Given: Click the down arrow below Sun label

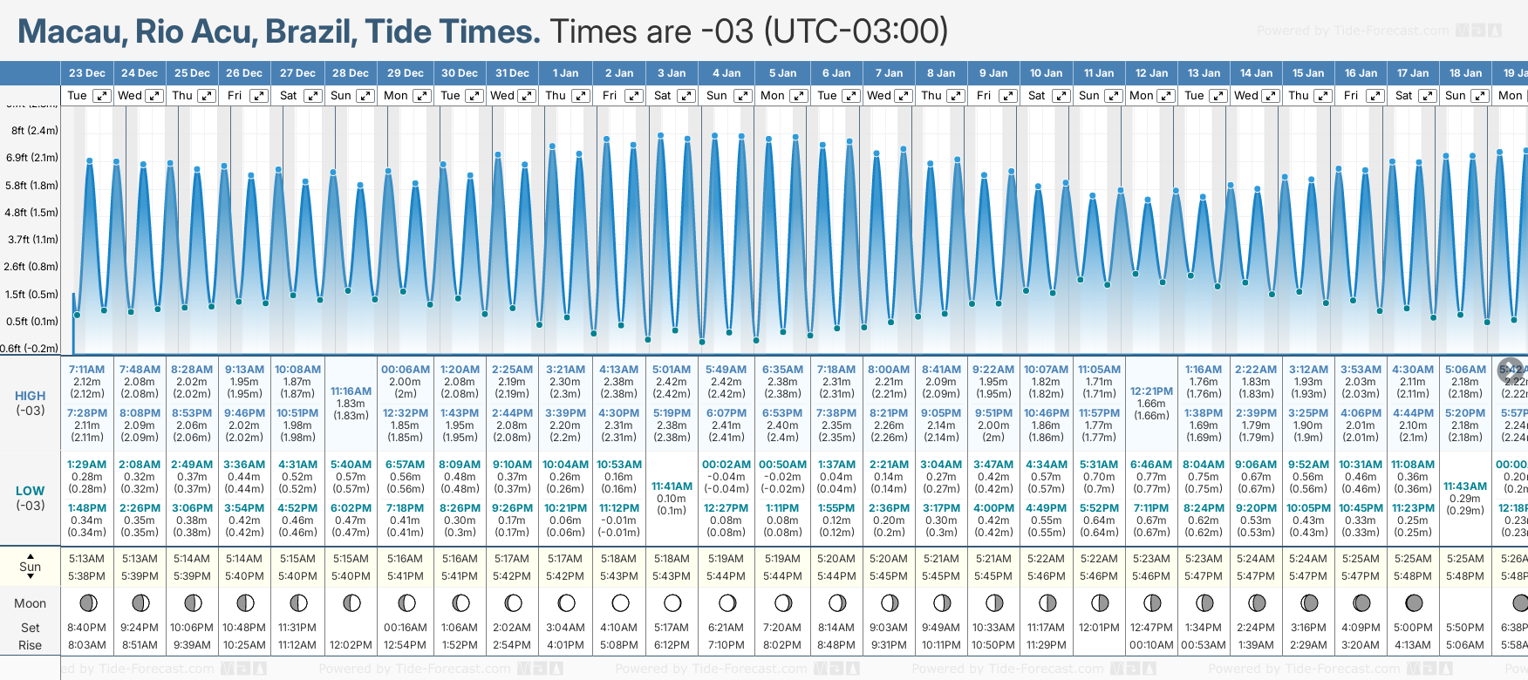Looking at the screenshot, I should (31, 578).
